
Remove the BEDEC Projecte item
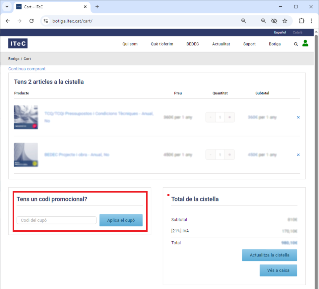tap(298, 155)
